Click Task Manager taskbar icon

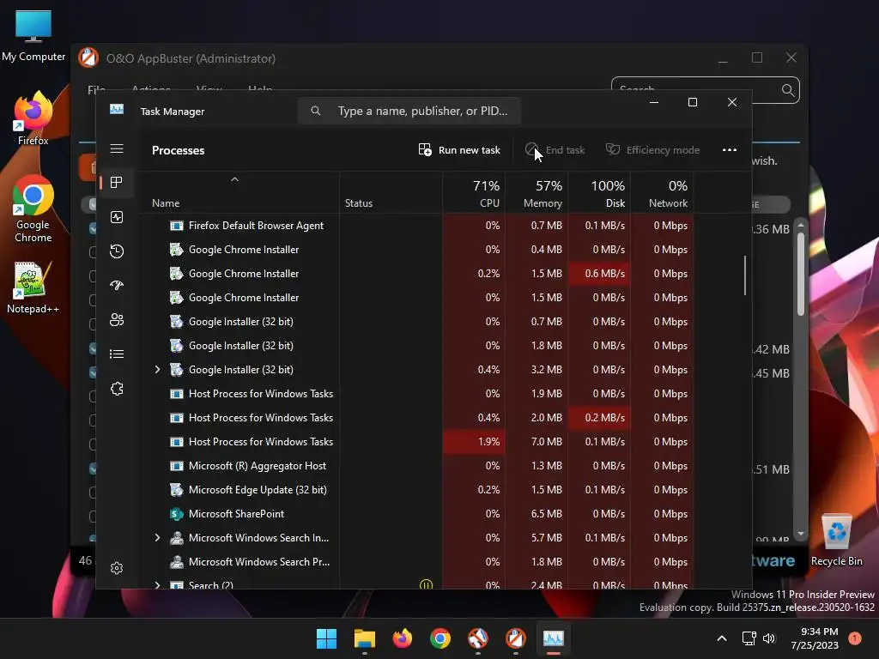(554, 638)
